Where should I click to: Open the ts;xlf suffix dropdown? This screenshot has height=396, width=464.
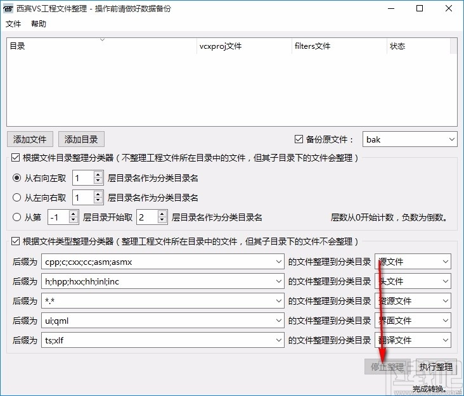(163, 340)
